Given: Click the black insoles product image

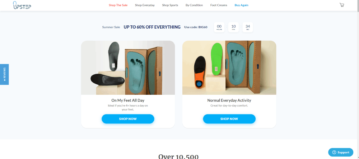Looking at the screenshot, I should pyautogui.click(x=128, y=68).
